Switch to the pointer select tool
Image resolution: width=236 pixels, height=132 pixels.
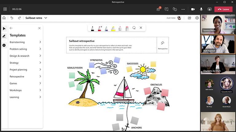(4, 28)
